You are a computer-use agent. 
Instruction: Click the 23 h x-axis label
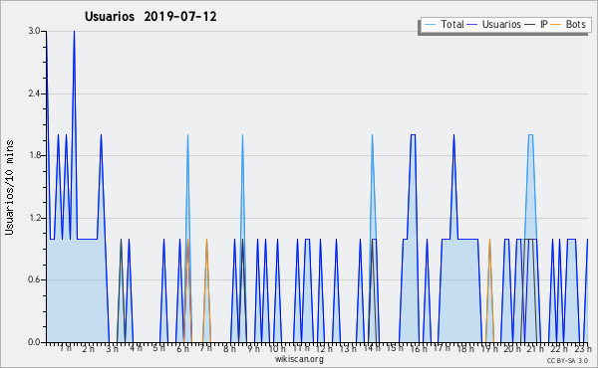583,349
